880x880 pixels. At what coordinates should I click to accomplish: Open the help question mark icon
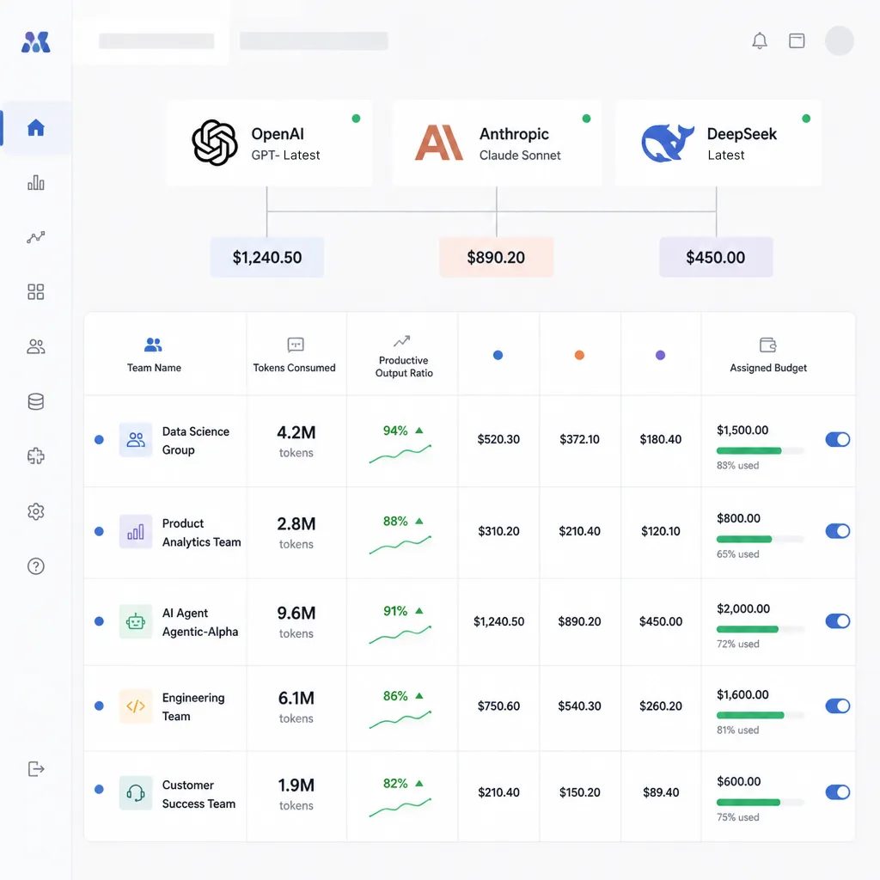(x=36, y=566)
